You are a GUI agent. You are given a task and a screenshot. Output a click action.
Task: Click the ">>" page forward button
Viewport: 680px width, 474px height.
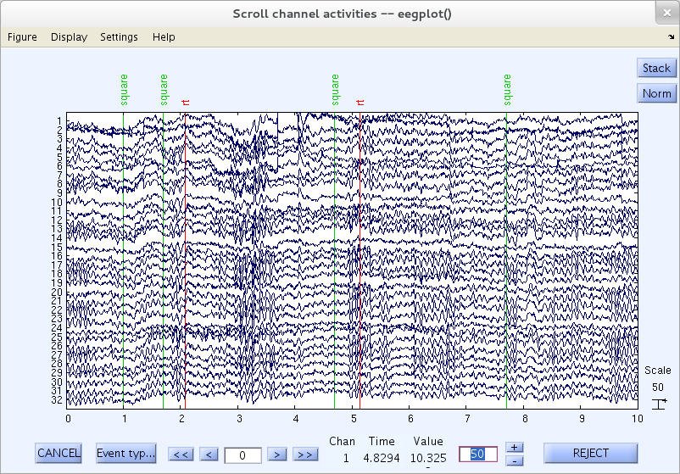[304, 454]
